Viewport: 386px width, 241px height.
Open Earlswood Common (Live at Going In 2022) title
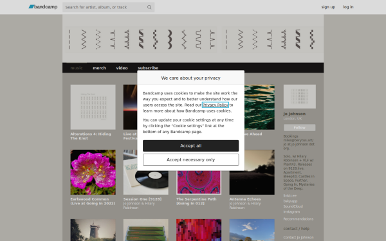click(93, 201)
